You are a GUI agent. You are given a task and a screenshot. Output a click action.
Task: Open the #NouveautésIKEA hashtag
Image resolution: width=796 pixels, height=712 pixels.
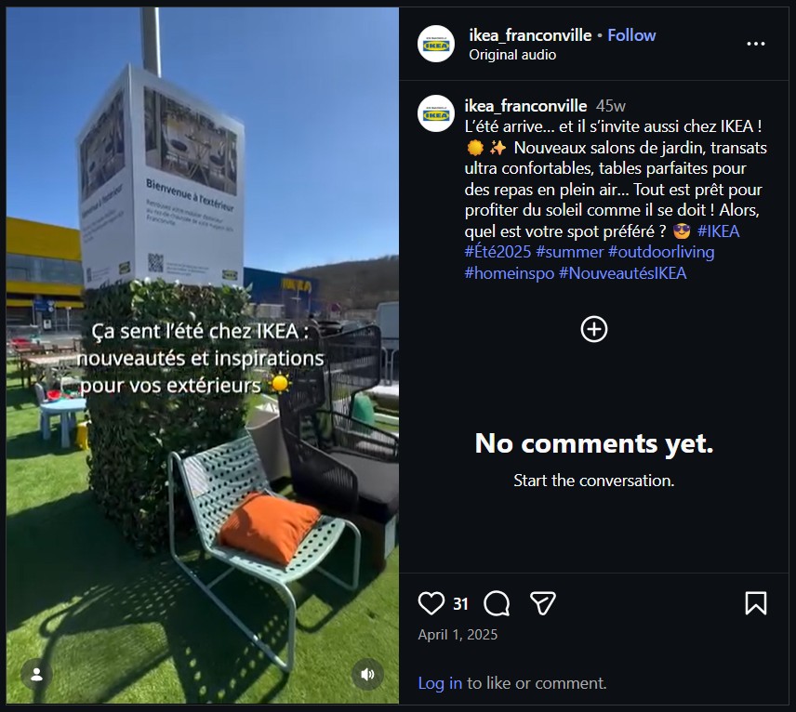pos(622,273)
